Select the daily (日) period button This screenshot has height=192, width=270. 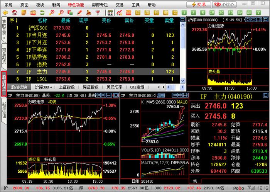pyautogui.click(x=138, y=13)
